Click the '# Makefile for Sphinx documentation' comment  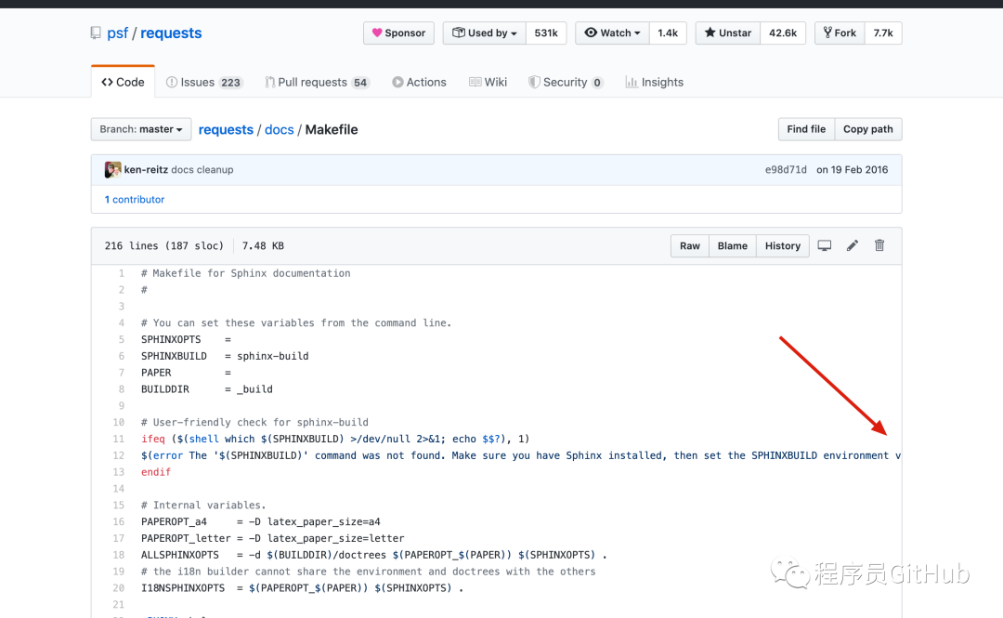tap(245, 273)
